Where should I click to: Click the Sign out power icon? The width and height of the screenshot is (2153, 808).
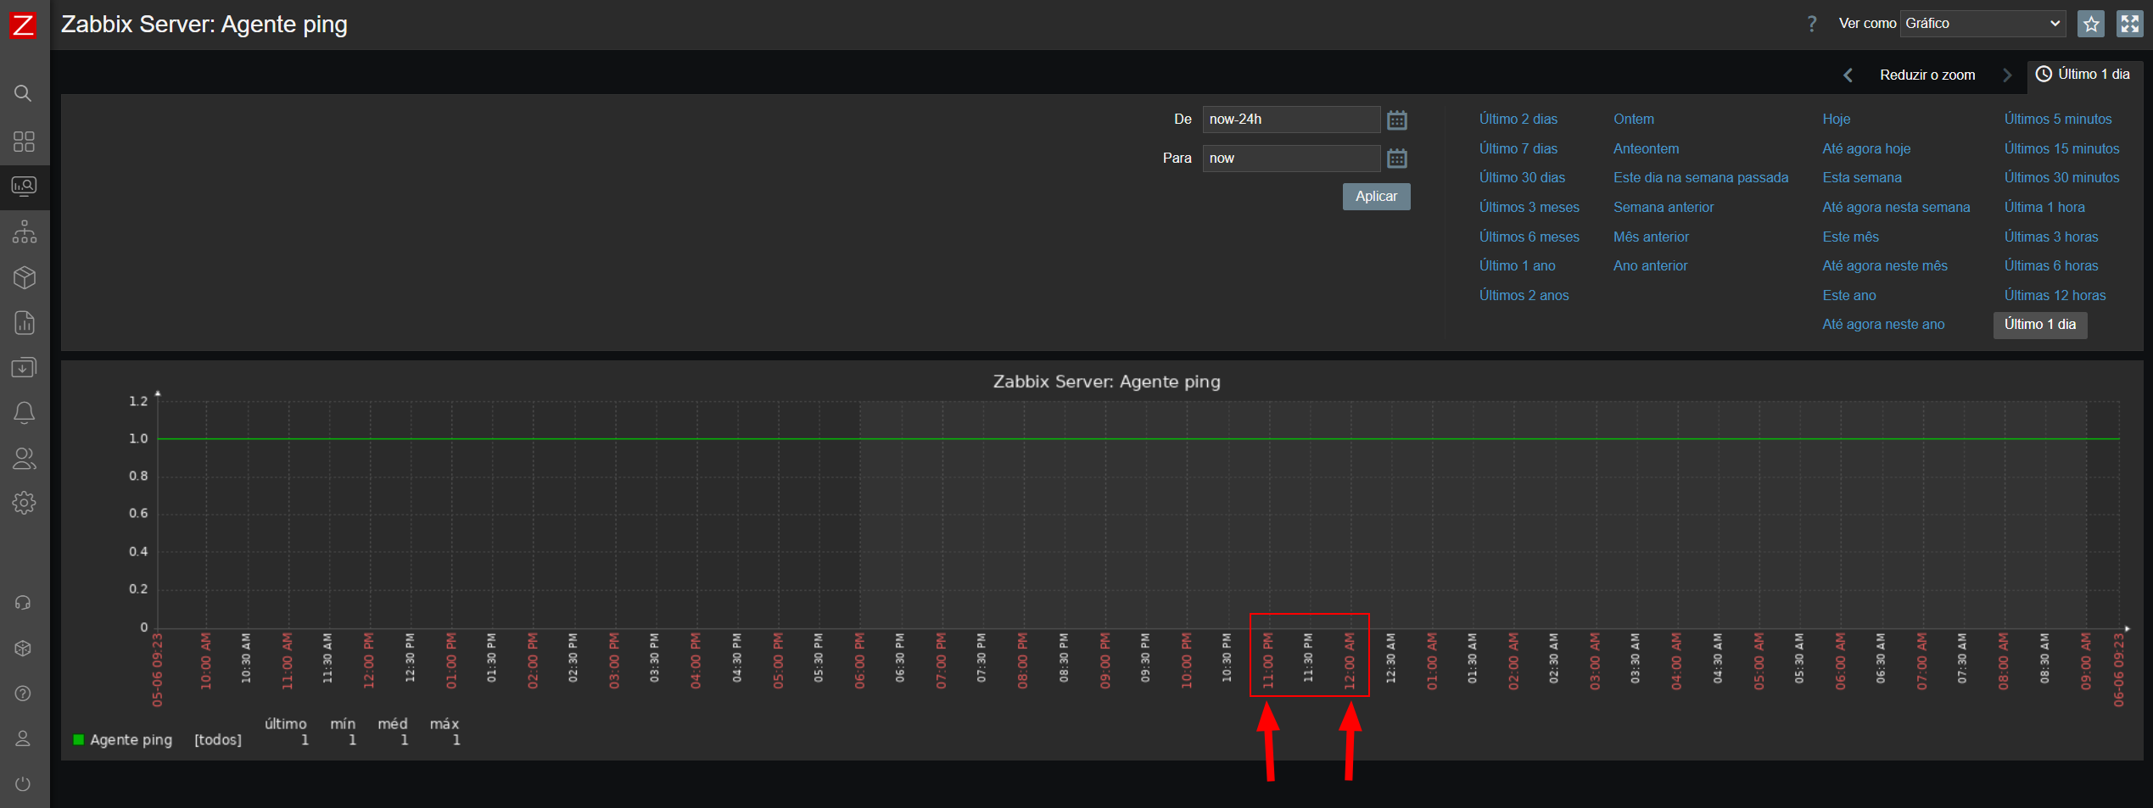tap(24, 784)
